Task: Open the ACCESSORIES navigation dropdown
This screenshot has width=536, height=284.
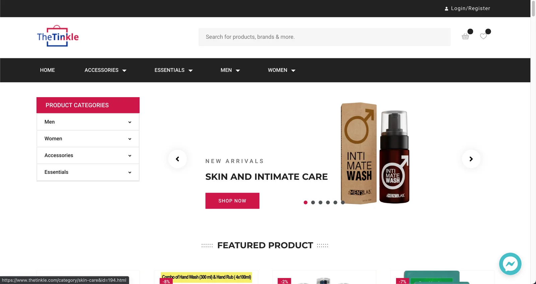Action: pos(105,70)
